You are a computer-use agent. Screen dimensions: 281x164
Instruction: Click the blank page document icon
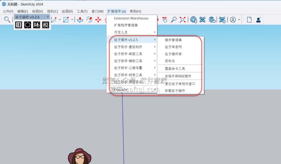tap(249, 20)
